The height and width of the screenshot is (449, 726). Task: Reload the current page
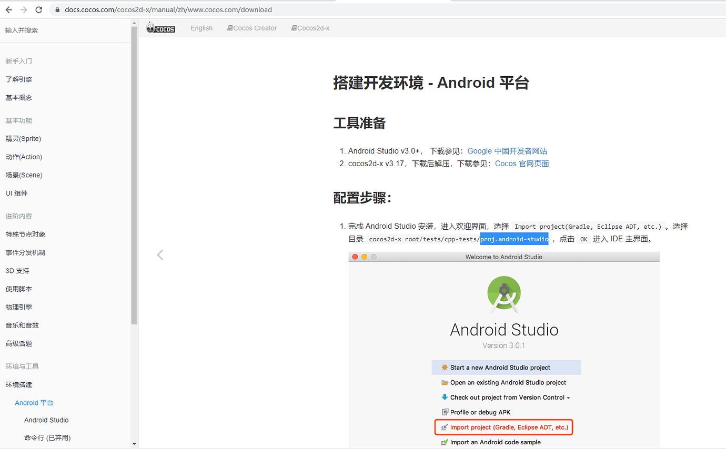pos(38,9)
